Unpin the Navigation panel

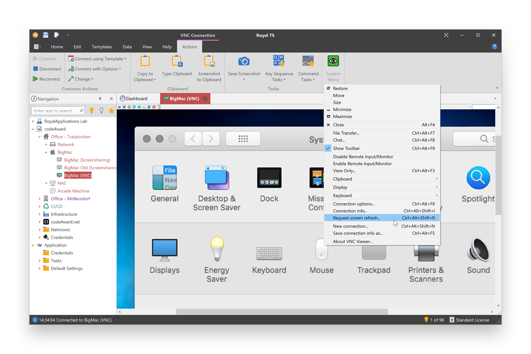tap(100, 98)
